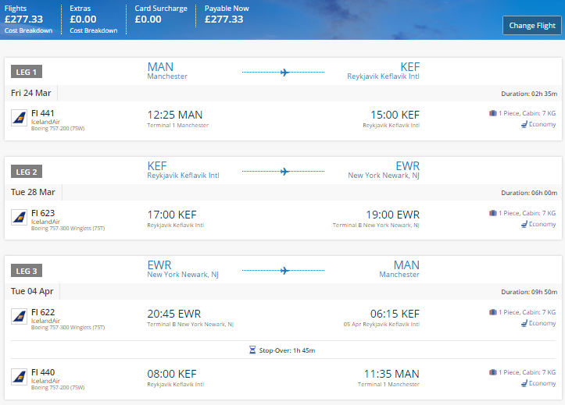Click flight number FI 440
The image size is (565, 405).
(43, 372)
